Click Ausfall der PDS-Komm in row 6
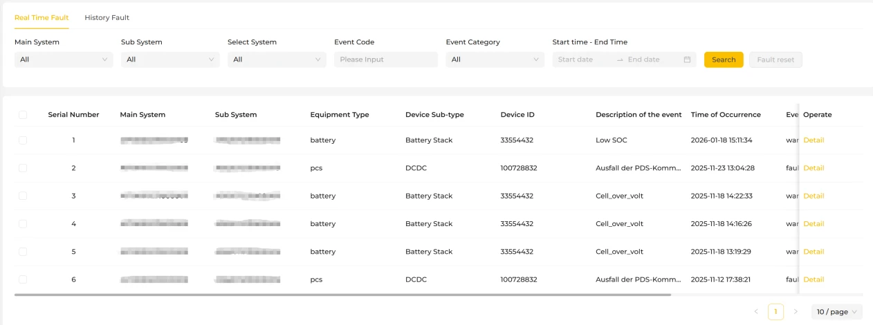Screen dimensions: 873x325 click(x=638, y=279)
